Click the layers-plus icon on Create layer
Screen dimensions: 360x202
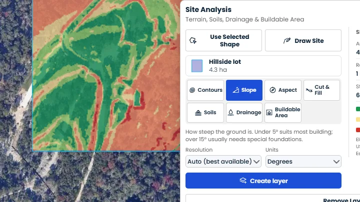tap(243, 181)
